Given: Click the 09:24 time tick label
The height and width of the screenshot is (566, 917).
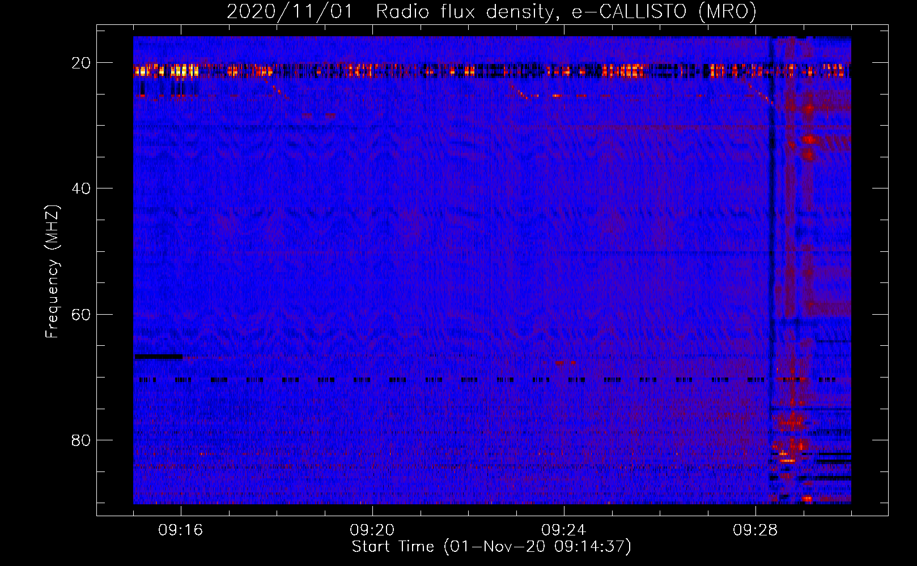Looking at the screenshot, I should coord(564,530).
